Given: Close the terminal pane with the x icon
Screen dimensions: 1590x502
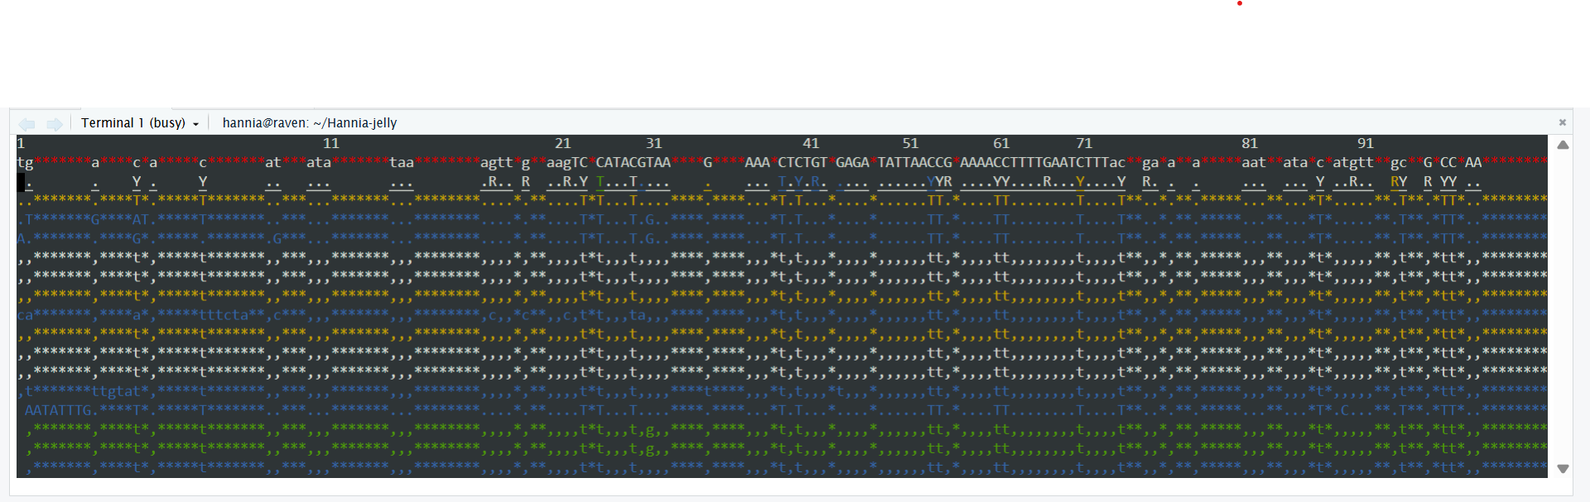Looking at the screenshot, I should point(1563,122).
